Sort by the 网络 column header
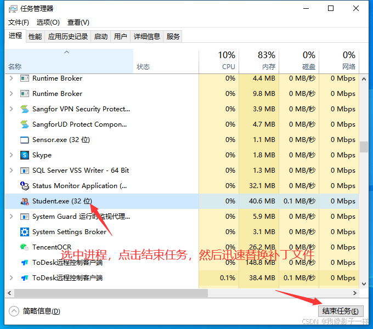 coord(339,61)
